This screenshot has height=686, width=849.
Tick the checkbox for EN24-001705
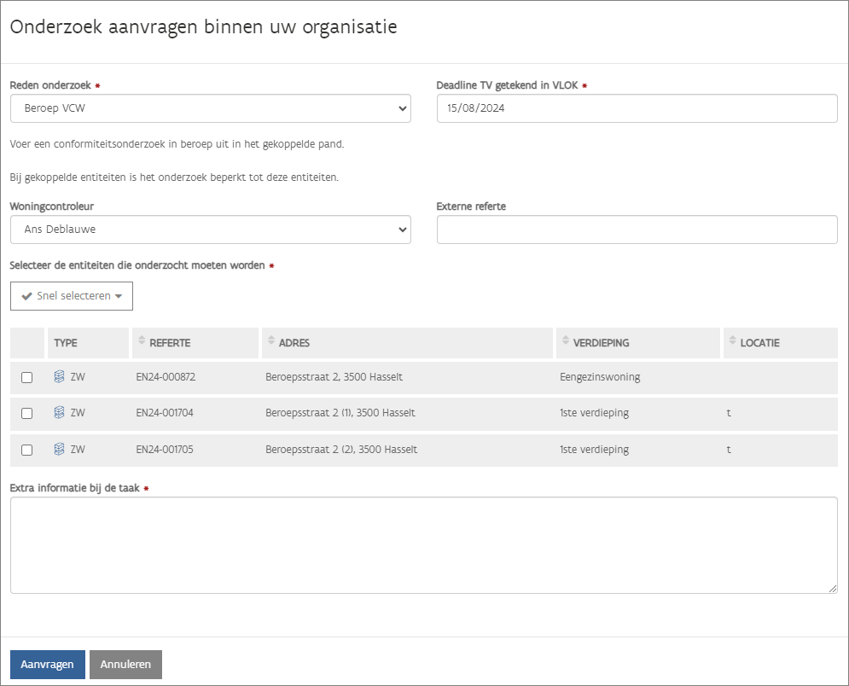click(x=26, y=450)
